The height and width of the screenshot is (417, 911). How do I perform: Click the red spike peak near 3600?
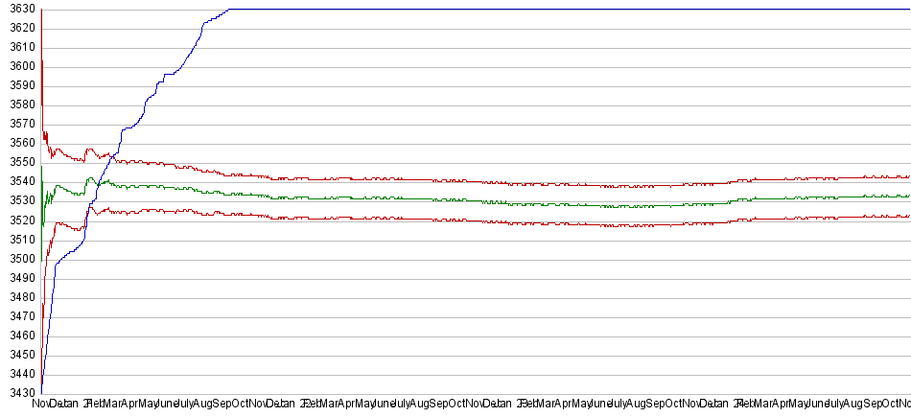point(42,61)
